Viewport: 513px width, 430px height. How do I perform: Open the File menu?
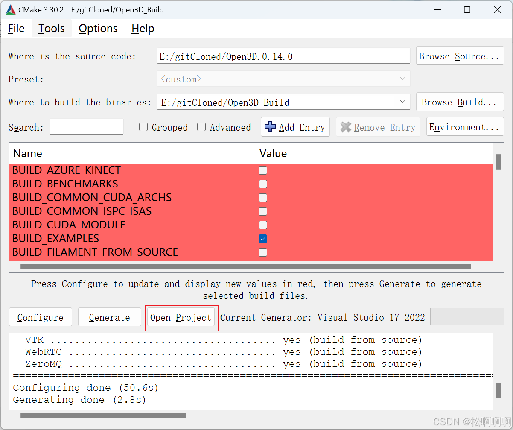coord(16,28)
